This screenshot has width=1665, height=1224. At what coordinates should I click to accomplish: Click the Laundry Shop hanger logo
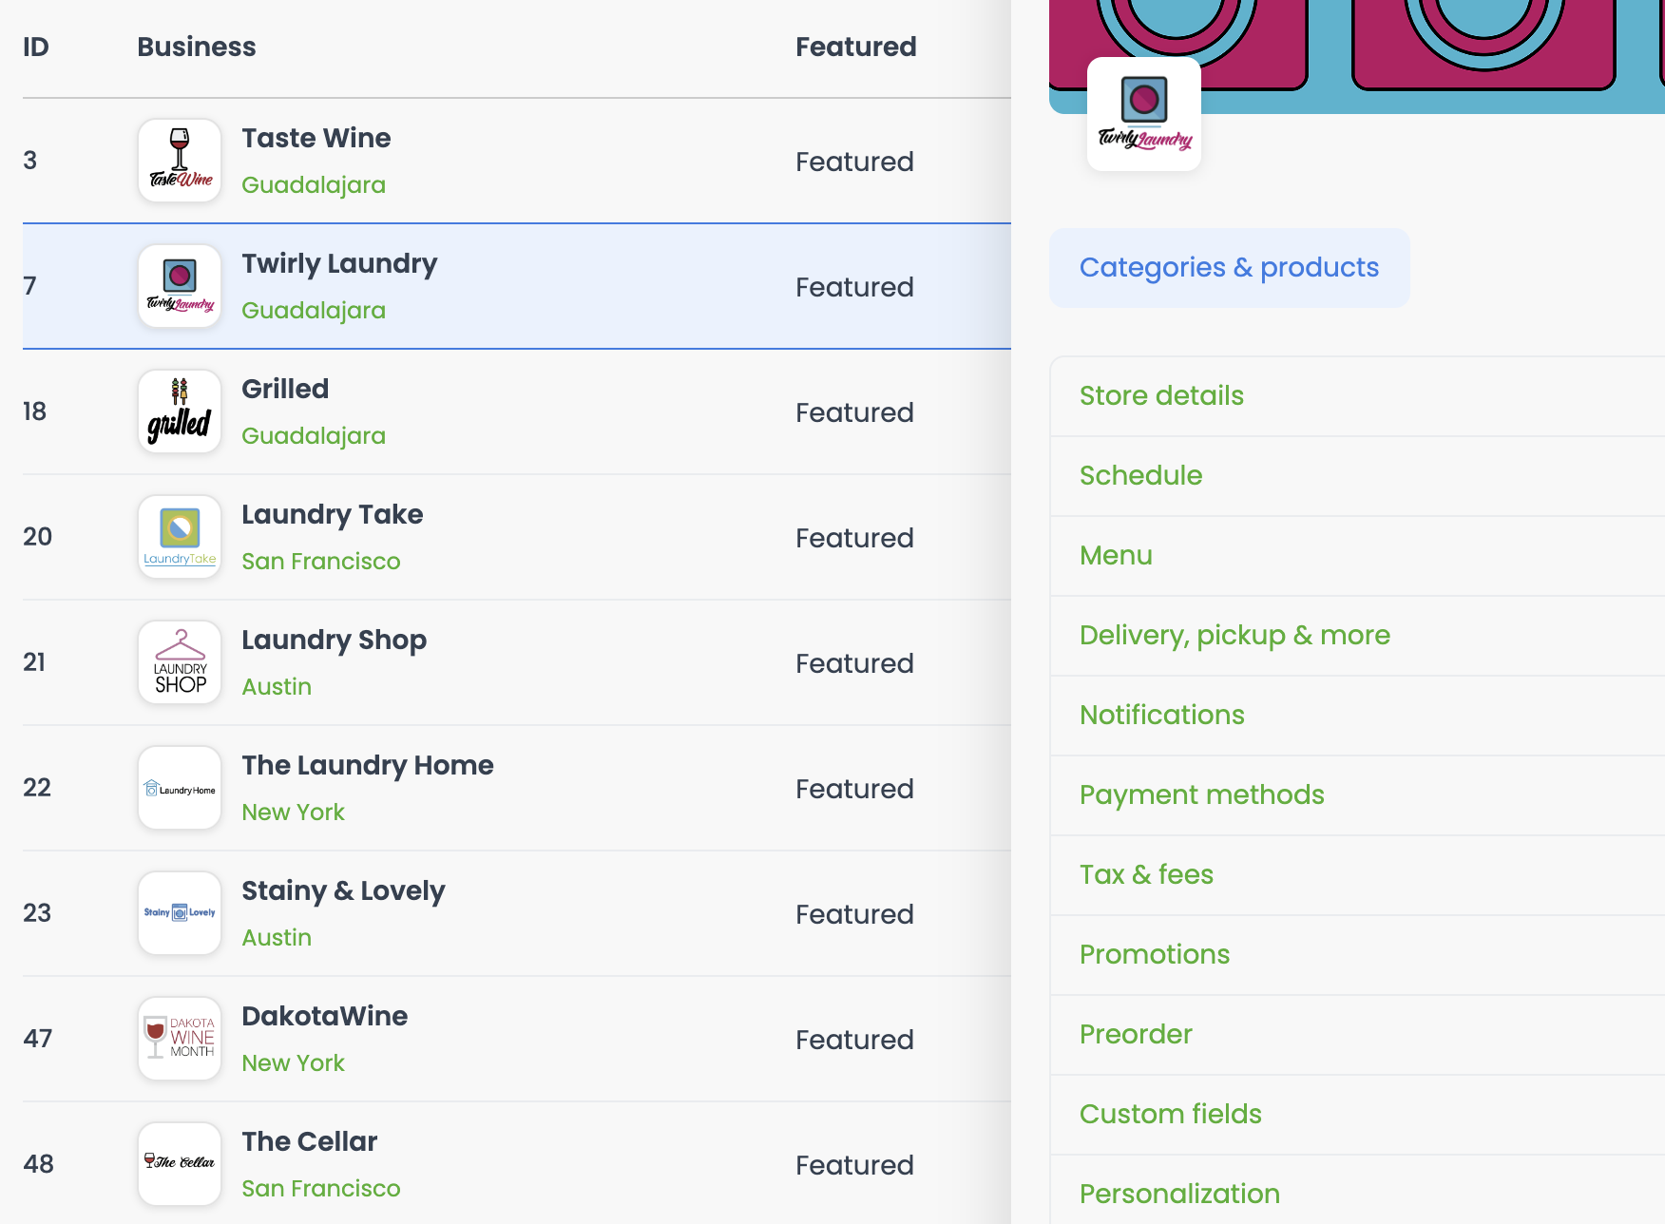tap(180, 662)
